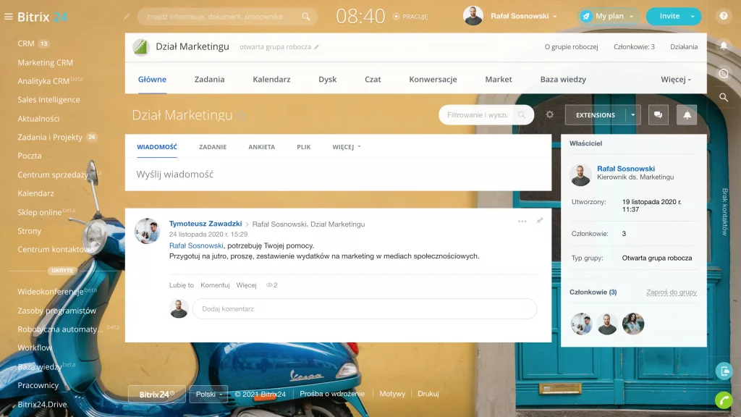
Task: Click the hamburger menu icon beside Bitrix24
Action: (x=9, y=17)
